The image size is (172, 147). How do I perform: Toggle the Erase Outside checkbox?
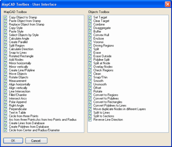[x=90, y=56]
